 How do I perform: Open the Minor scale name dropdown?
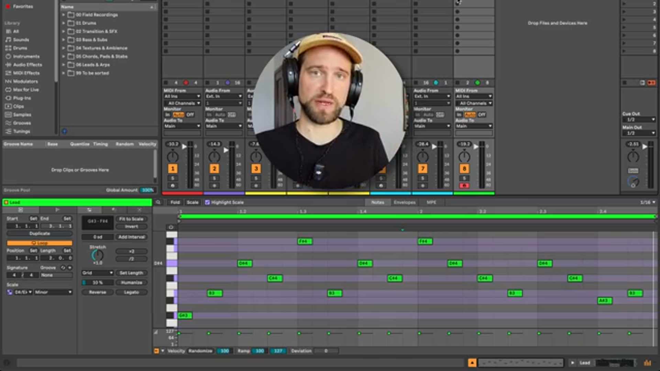tap(53, 292)
